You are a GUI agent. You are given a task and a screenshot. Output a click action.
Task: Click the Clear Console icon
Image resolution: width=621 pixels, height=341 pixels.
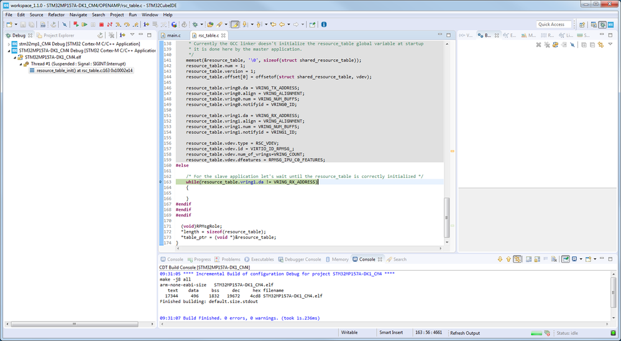click(554, 259)
